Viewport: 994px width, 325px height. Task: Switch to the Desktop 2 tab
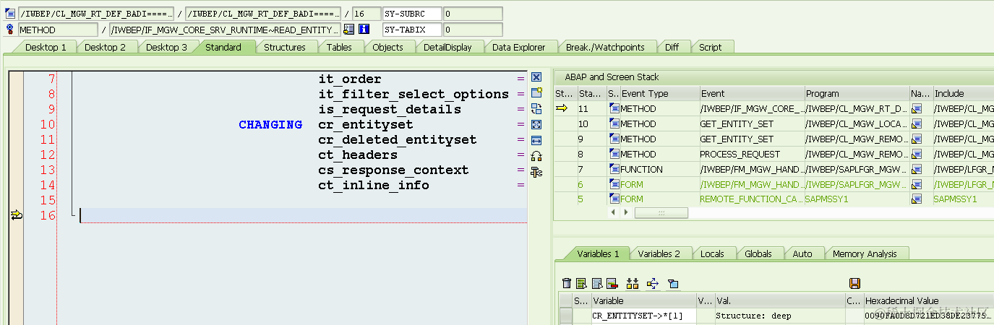[x=105, y=47]
